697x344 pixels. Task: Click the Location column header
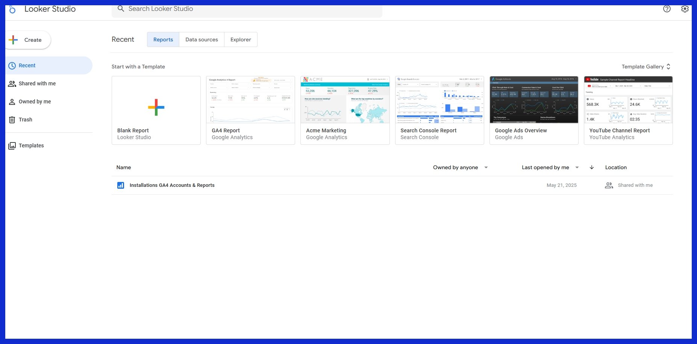616,167
